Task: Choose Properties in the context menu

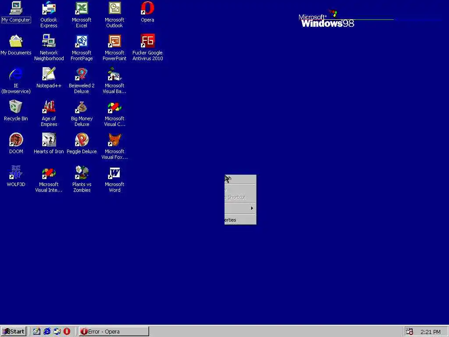Action: tap(240, 220)
